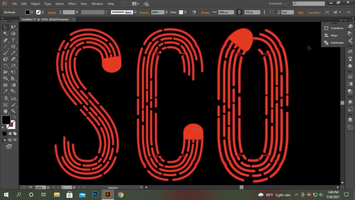Open the Window menu

[x=97, y=4]
